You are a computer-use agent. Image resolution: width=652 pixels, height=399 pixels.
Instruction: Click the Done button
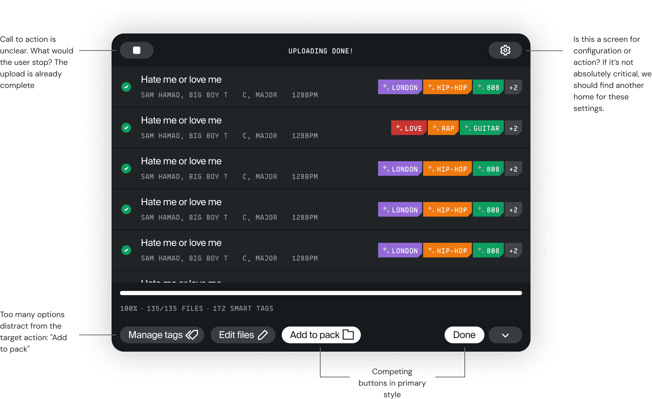pos(464,335)
